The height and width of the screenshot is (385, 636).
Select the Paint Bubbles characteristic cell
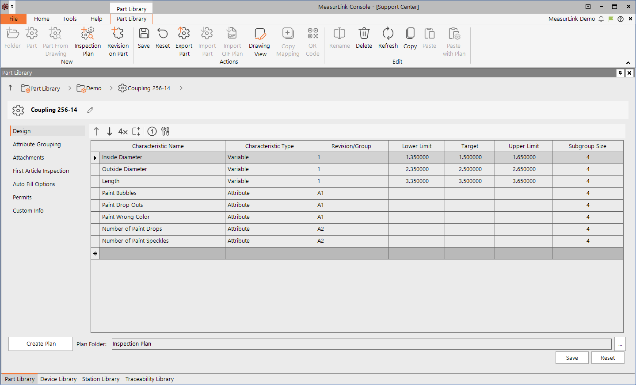pos(162,193)
